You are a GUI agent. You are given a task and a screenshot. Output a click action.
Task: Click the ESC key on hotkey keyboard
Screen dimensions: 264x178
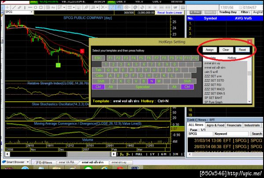pyautogui.click(x=98, y=58)
